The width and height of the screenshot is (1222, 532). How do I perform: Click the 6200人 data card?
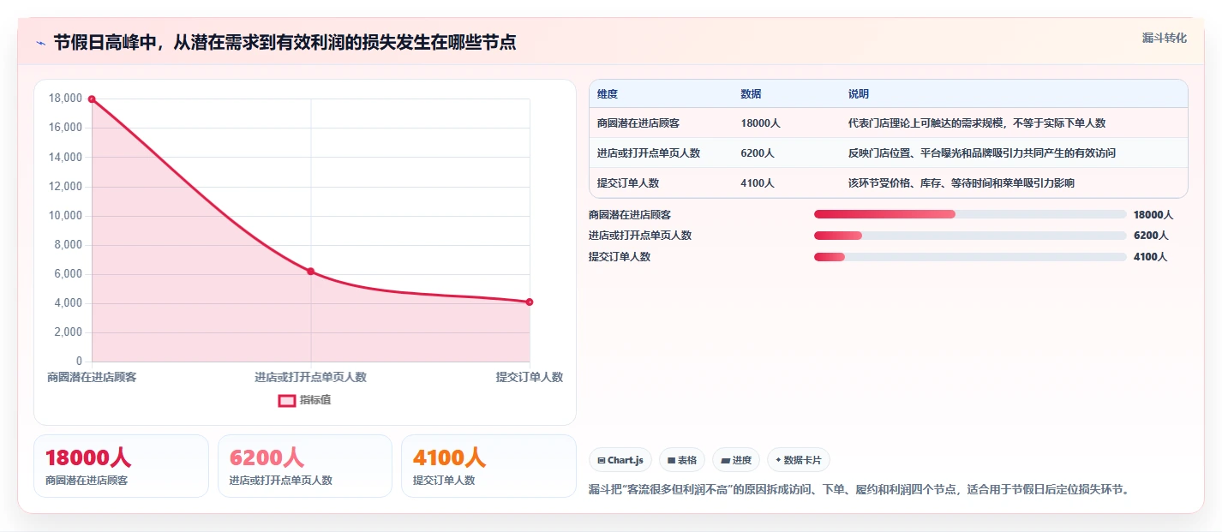(x=305, y=466)
